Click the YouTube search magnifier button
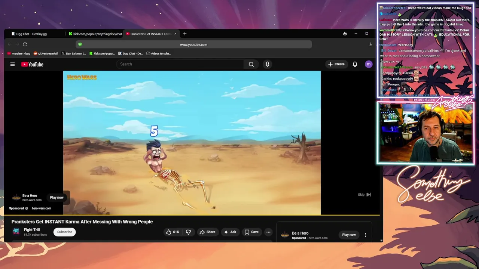479x269 pixels. [x=251, y=64]
